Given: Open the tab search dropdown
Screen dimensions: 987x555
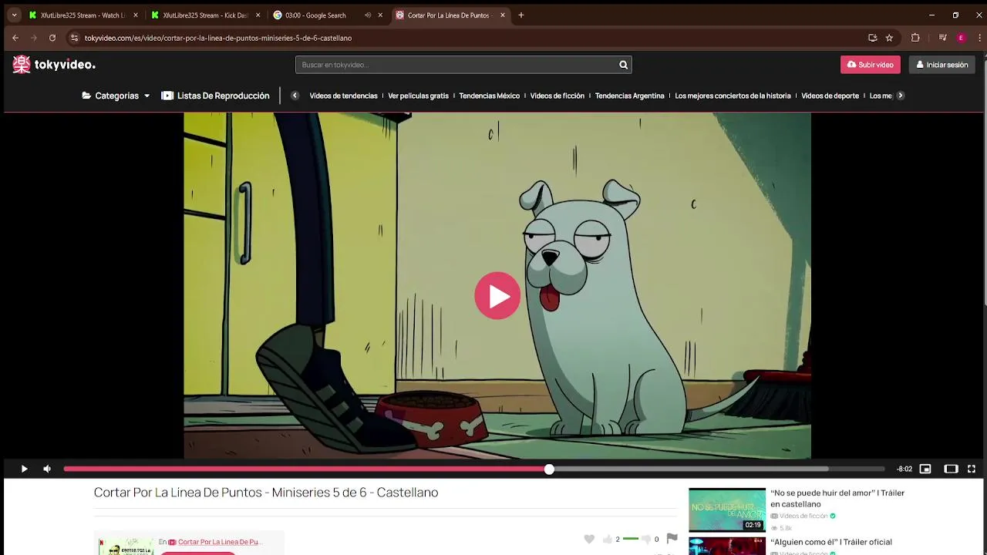Looking at the screenshot, I should pyautogui.click(x=14, y=15).
